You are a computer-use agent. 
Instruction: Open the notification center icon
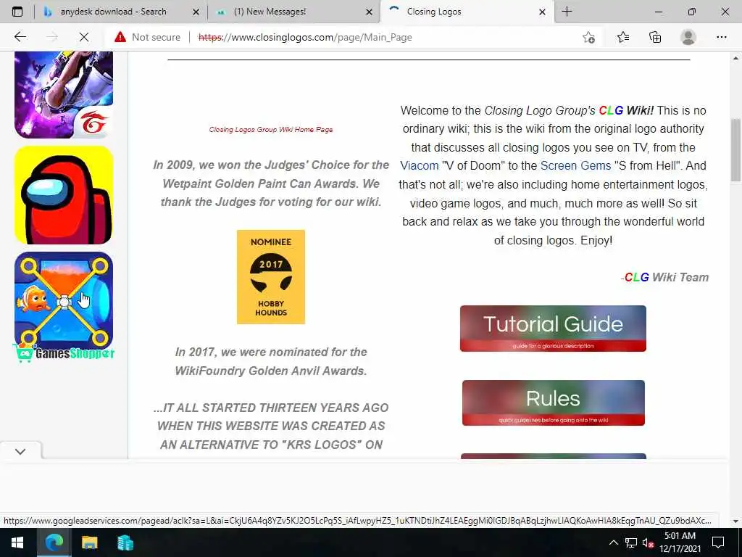click(x=718, y=542)
